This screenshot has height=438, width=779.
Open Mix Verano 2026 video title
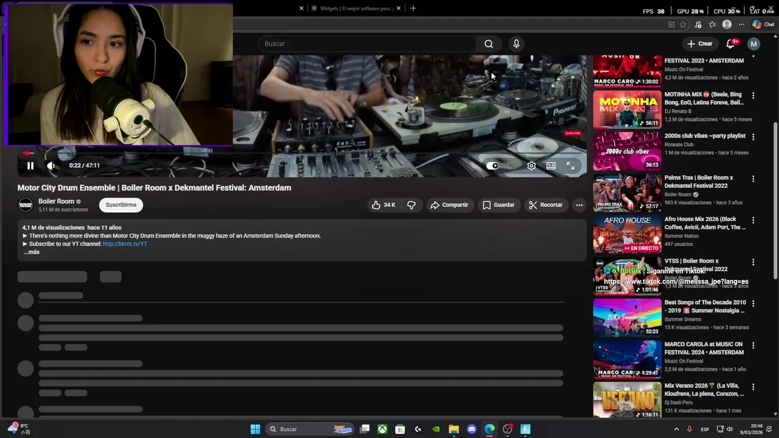coord(704,390)
